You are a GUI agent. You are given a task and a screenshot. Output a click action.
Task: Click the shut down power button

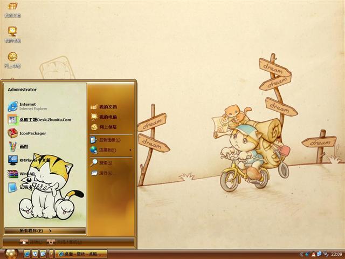tap(51, 242)
